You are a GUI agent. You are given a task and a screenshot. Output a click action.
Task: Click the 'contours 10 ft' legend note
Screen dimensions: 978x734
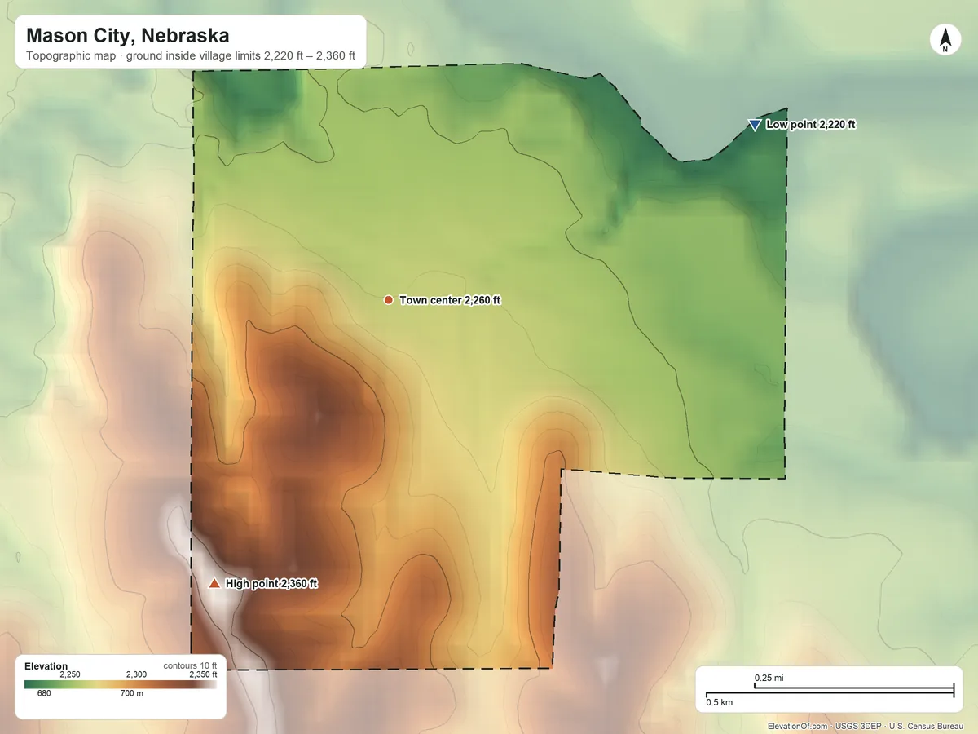pyautogui.click(x=190, y=665)
